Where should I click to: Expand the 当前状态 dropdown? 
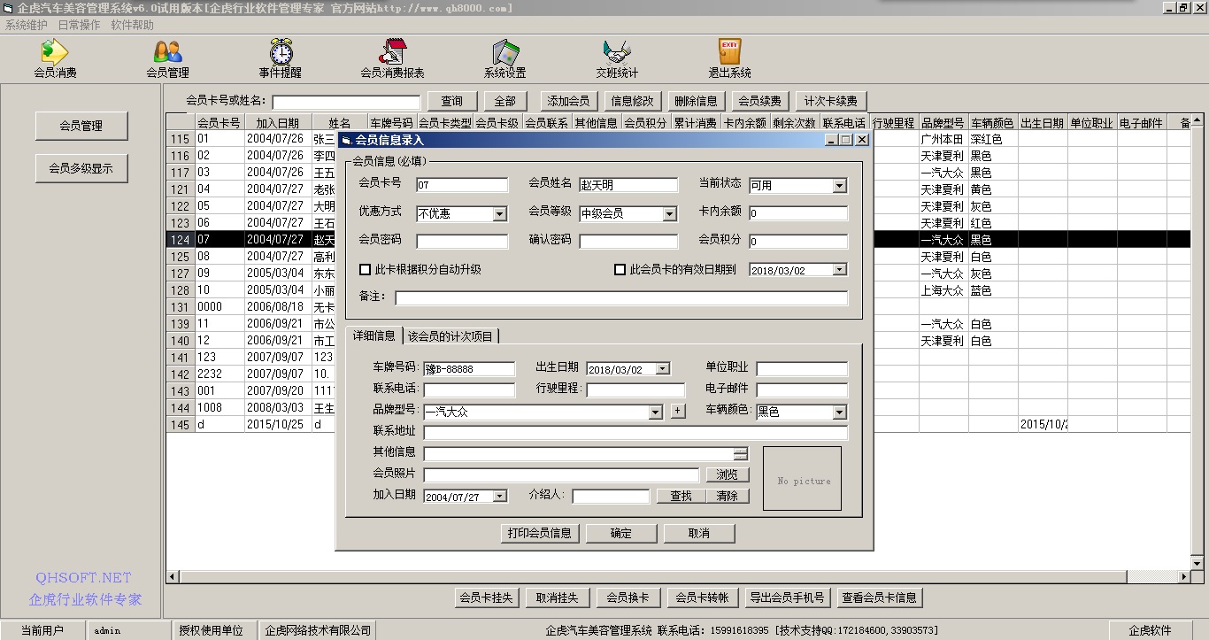click(x=839, y=186)
